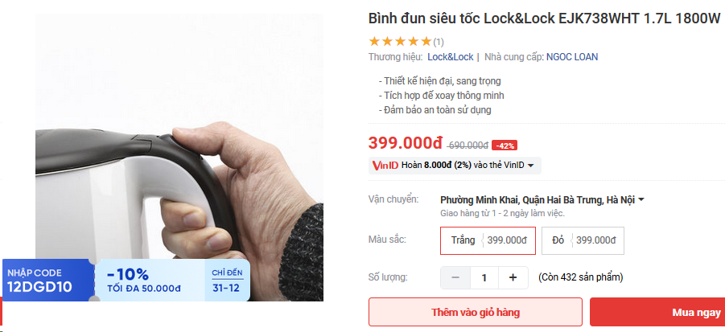Open Phường Minh Khai delivery location selector

pos(537,200)
